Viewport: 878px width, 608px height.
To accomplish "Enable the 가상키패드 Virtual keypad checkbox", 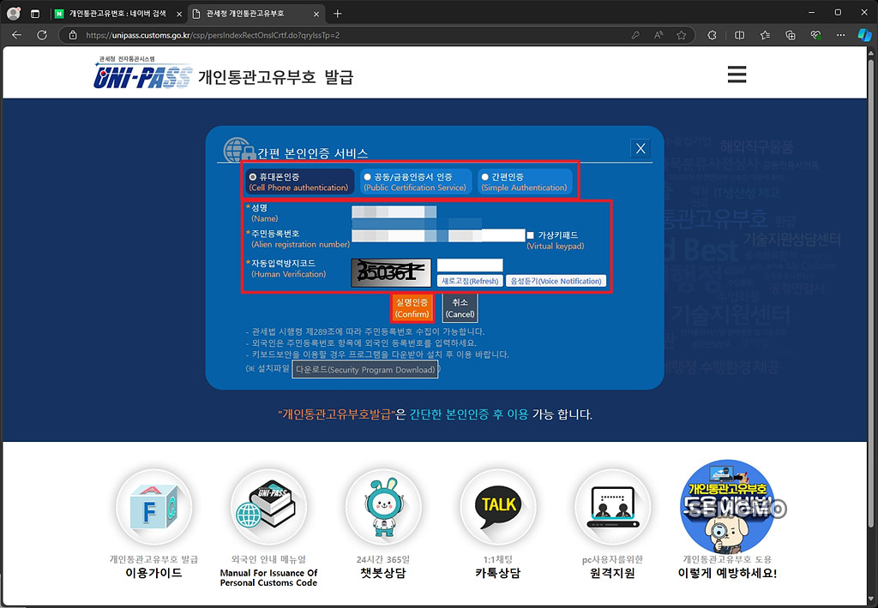I will (x=530, y=235).
